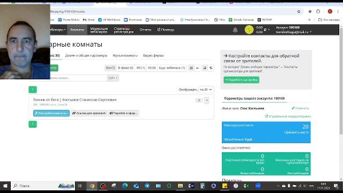Filter rooms by ЖВ (1)
Image resolution: width=343 pixels, height=193 pixels.
pyautogui.click(x=140, y=68)
